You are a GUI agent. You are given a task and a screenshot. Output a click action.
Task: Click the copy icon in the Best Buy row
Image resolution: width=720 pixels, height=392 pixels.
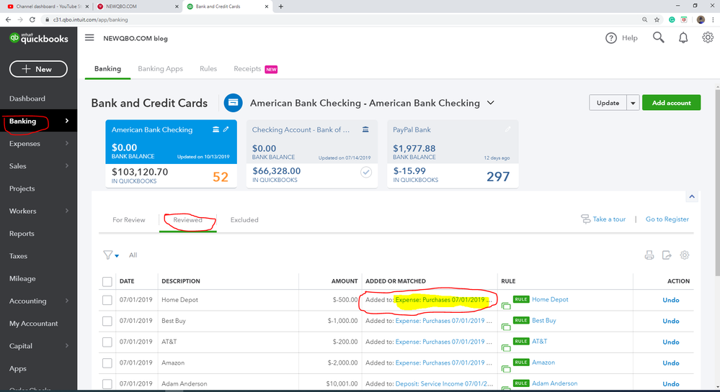point(506,327)
